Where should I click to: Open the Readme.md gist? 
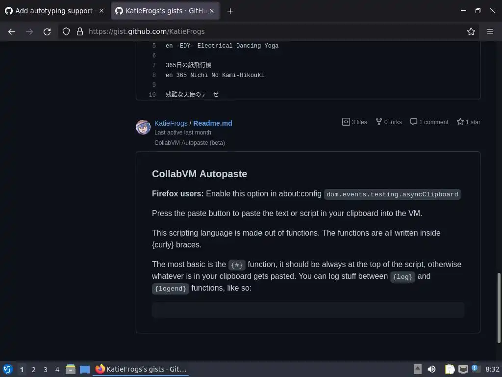(x=213, y=123)
